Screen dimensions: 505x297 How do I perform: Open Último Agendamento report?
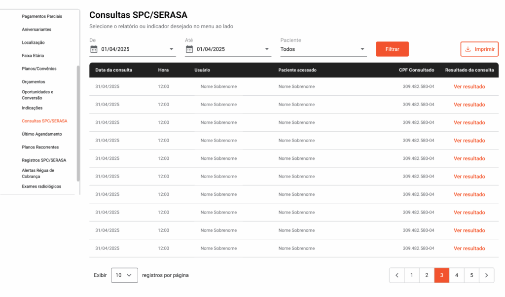pyautogui.click(x=42, y=134)
